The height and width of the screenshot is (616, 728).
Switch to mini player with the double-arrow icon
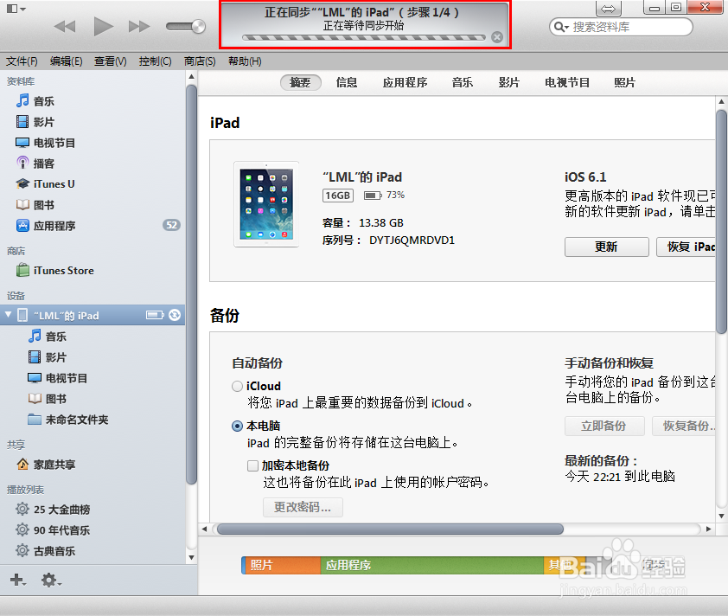608,9
